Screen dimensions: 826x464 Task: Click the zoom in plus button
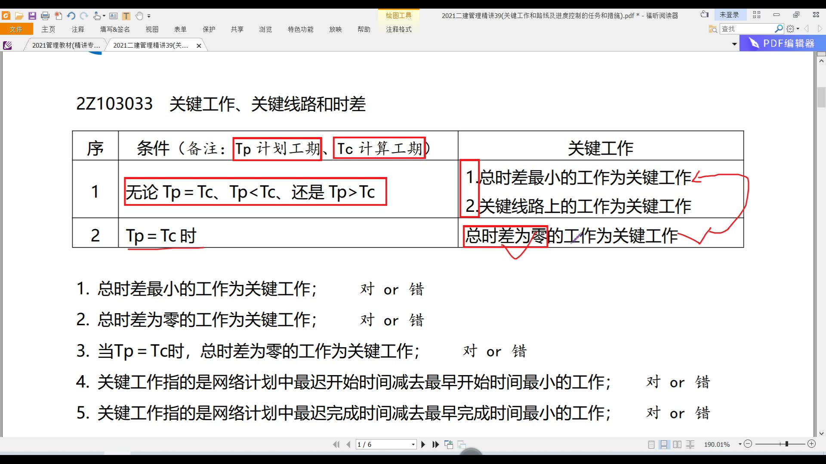[x=812, y=444]
